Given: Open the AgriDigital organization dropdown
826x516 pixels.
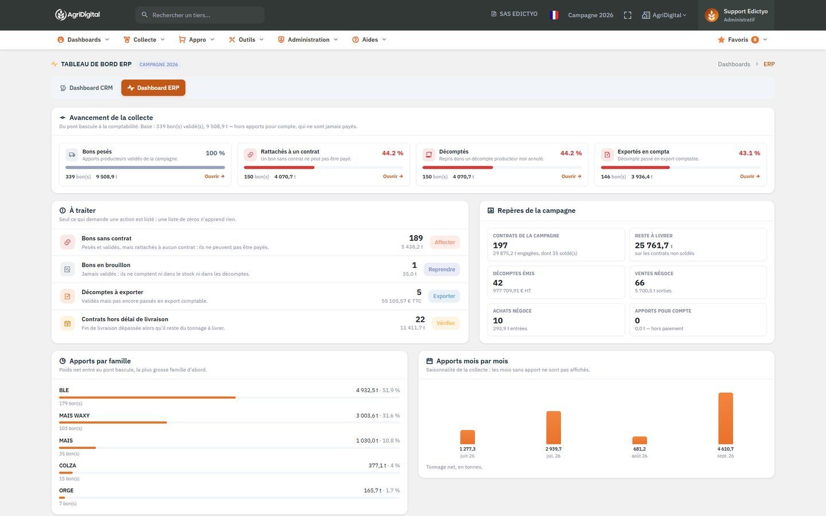Looking at the screenshot, I should [x=664, y=15].
